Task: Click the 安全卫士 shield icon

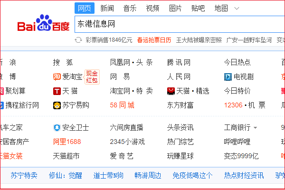Action: click(x=57, y=128)
